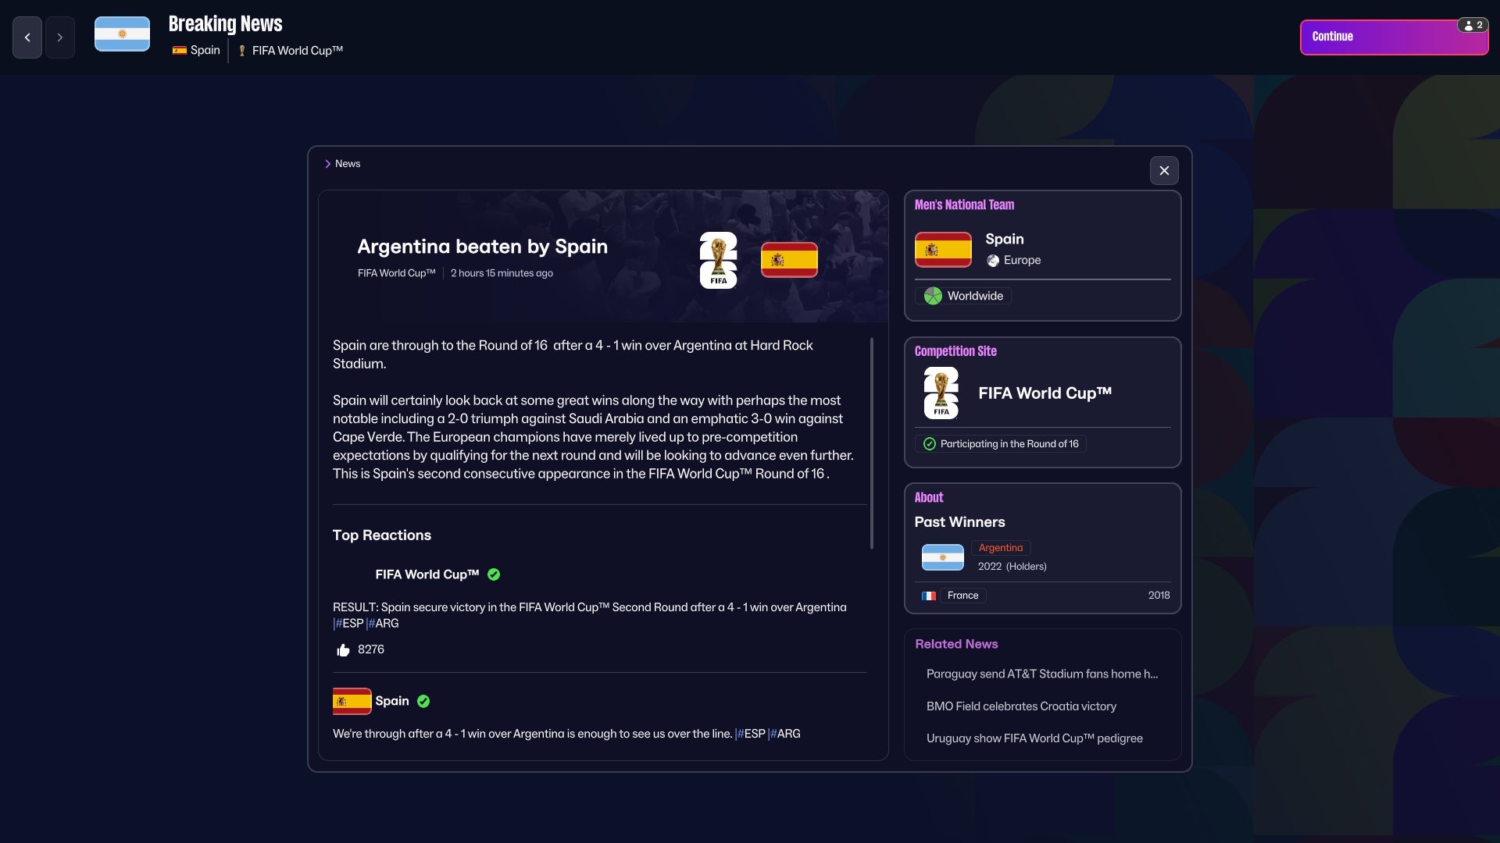1500x843 pixels.
Task: Click the Spain reaction author name
Action: [392, 701]
